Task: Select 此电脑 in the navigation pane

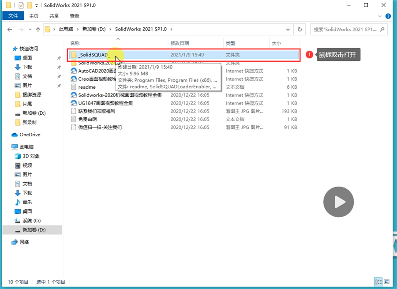Action: (x=26, y=147)
